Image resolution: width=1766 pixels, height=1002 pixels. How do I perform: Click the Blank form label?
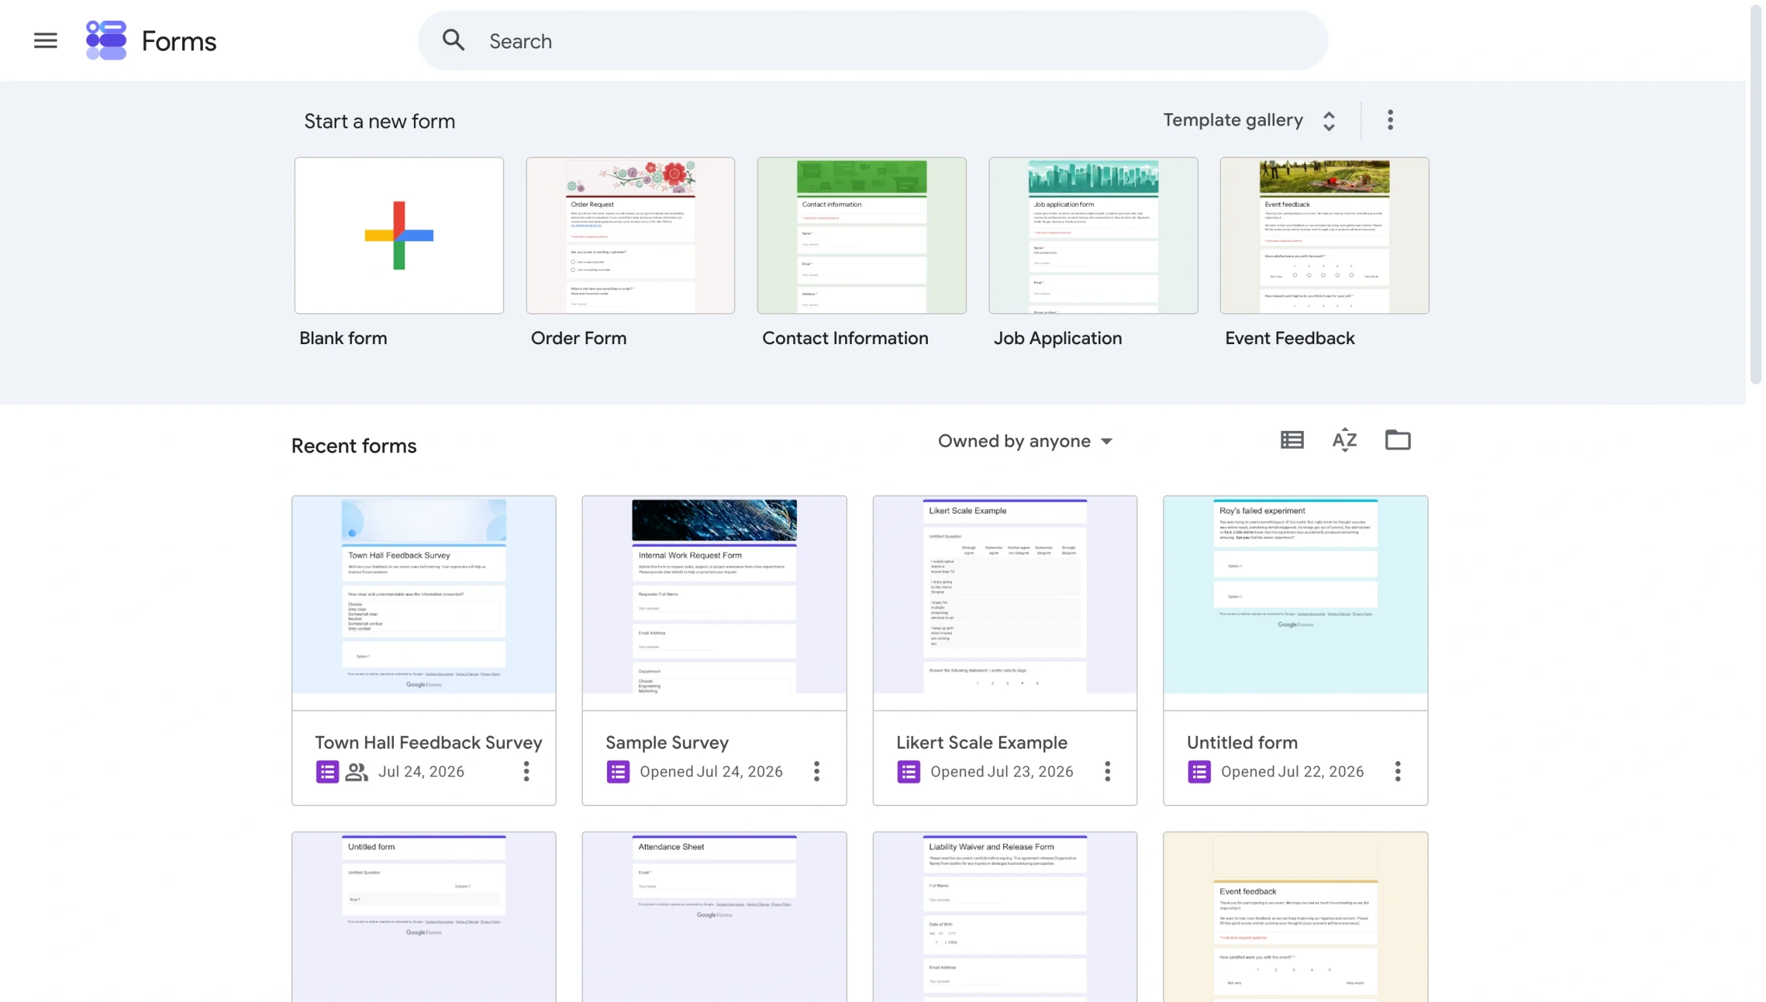(343, 339)
